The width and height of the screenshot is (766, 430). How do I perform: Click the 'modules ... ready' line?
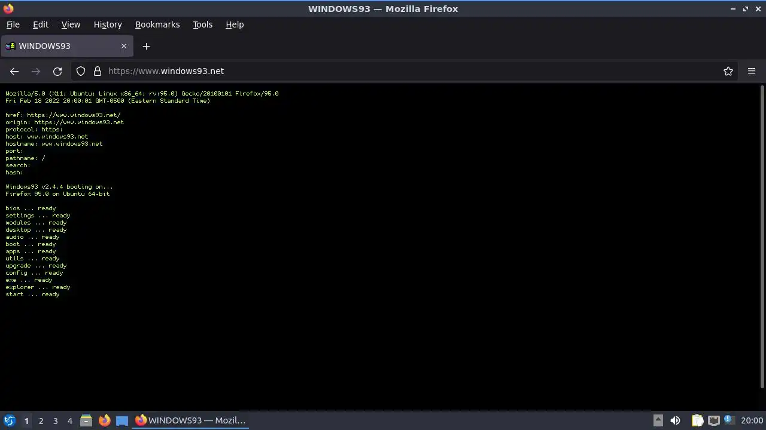(36, 223)
